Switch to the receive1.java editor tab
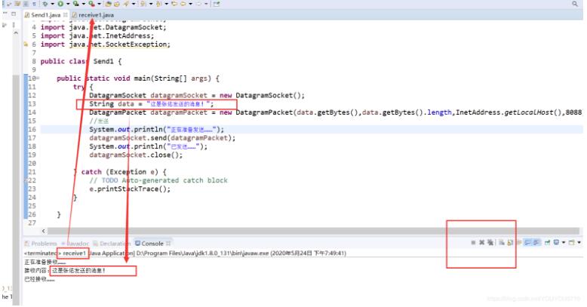Viewport: 587px width, 307px height. tap(93, 15)
